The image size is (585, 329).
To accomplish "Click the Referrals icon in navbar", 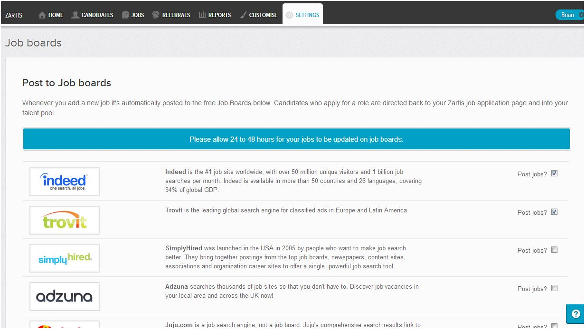I will click(x=156, y=15).
